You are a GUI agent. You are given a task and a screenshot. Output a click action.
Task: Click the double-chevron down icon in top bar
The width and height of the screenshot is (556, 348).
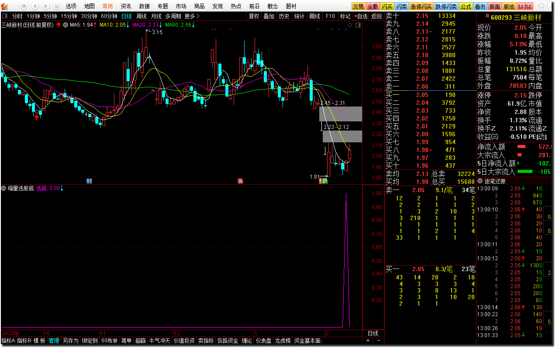tap(56, 6)
